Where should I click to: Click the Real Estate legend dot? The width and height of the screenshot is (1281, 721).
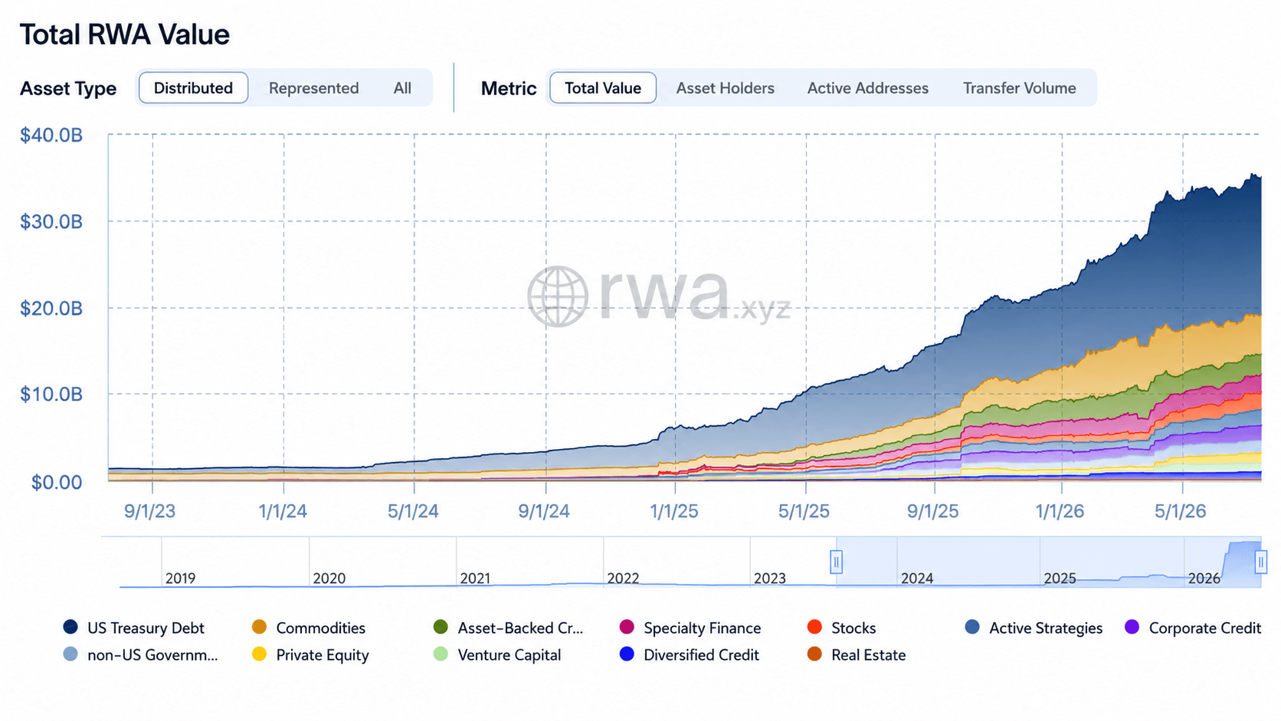click(x=814, y=654)
